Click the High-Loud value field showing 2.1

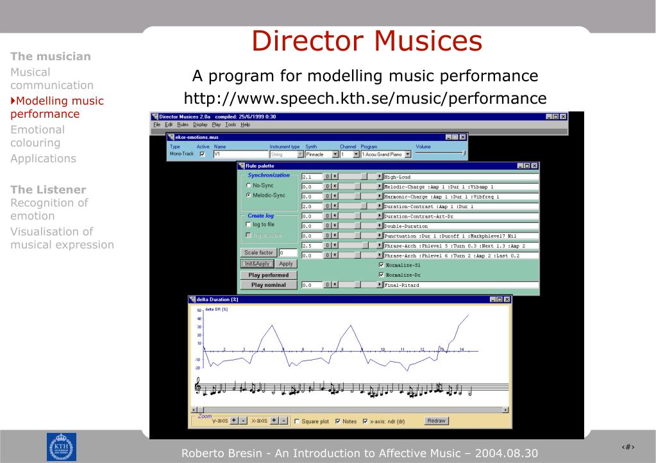tap(312, 177)
